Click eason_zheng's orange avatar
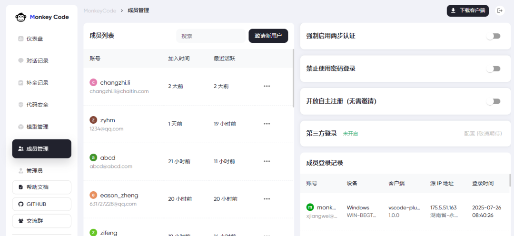This screenshot has width=514, height=236. pyautogui.click(x=93, y=195)
